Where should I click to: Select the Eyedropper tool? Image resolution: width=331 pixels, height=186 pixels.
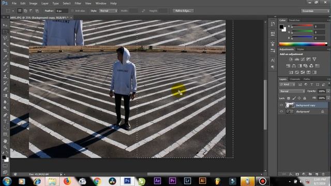click(x=5, y=57)
